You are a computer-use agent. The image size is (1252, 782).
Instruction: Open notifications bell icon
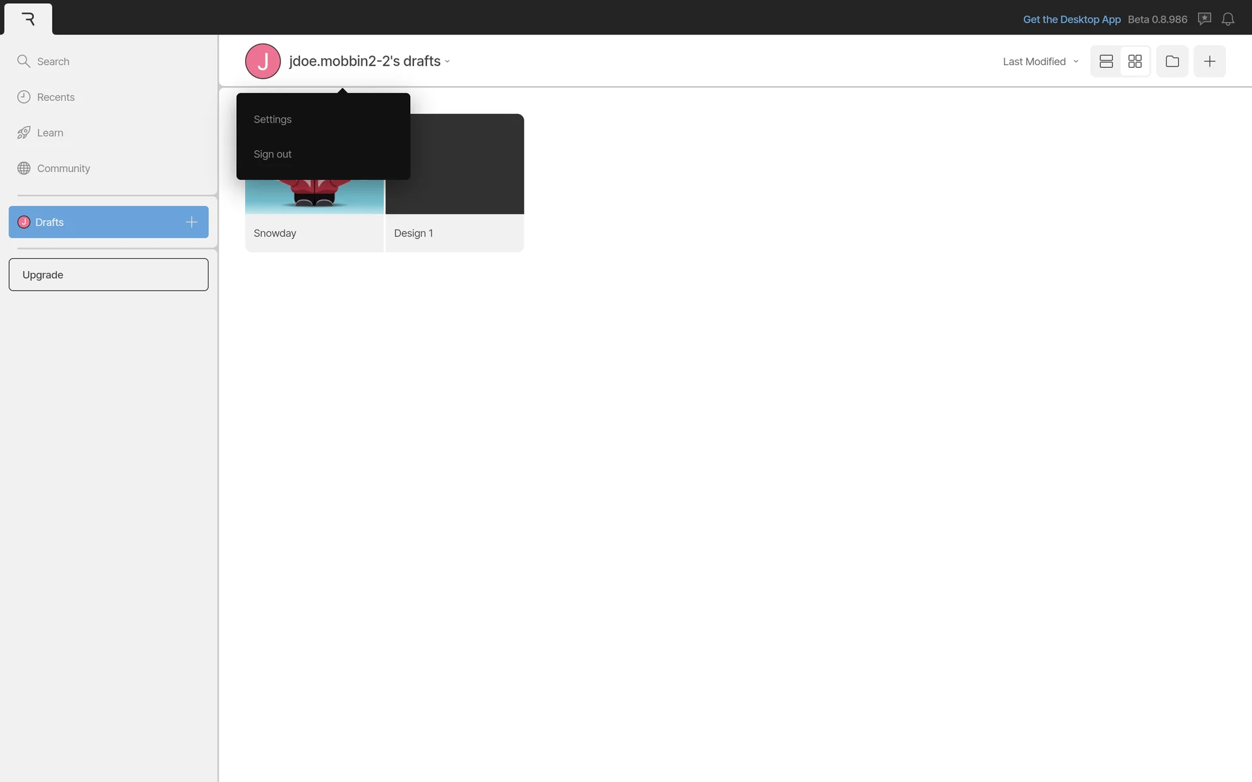1228,19
